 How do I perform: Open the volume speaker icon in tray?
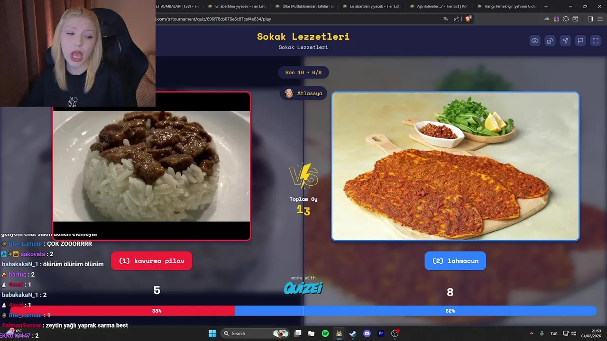[573, 333]
